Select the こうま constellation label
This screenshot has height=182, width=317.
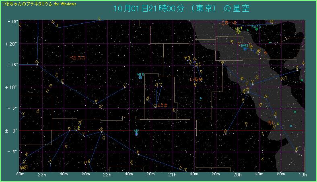pos(162,105)
